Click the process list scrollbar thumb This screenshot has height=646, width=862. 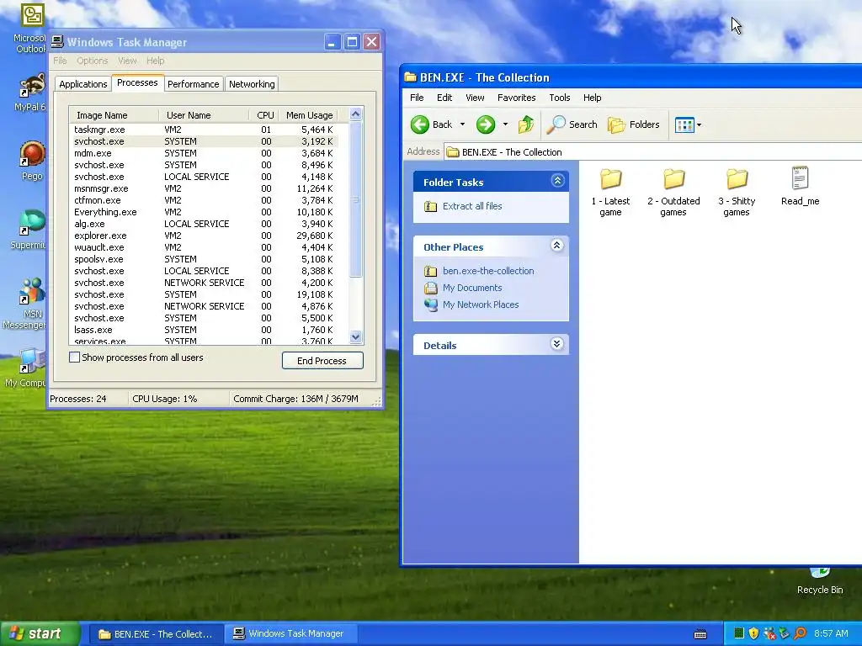355,199
